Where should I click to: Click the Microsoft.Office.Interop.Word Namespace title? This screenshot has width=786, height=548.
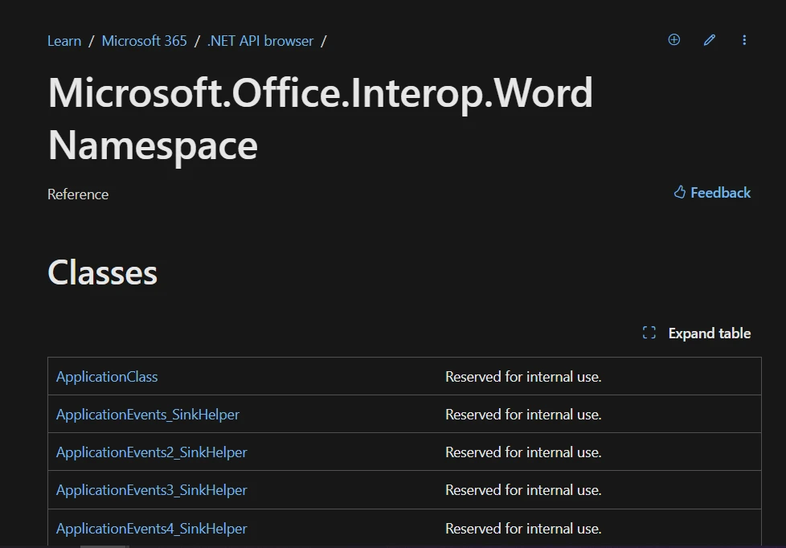pyautogui.click(x=320, y=119)
